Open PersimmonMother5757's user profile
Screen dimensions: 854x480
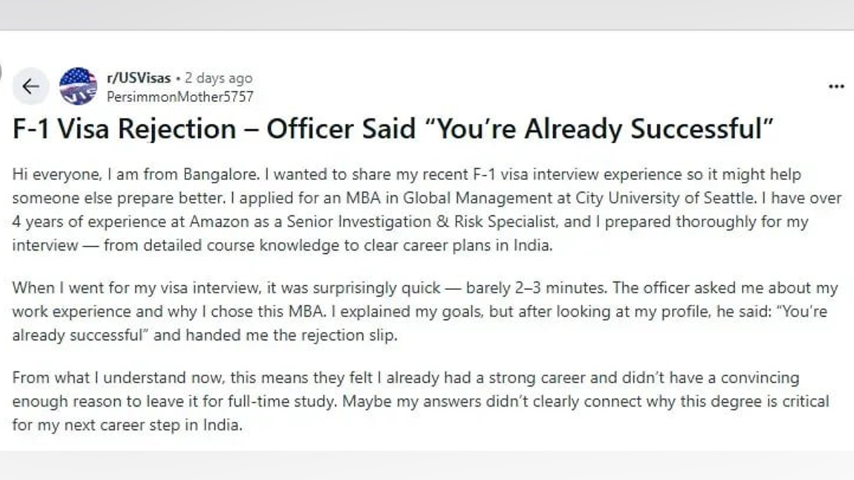coord(180,97)
